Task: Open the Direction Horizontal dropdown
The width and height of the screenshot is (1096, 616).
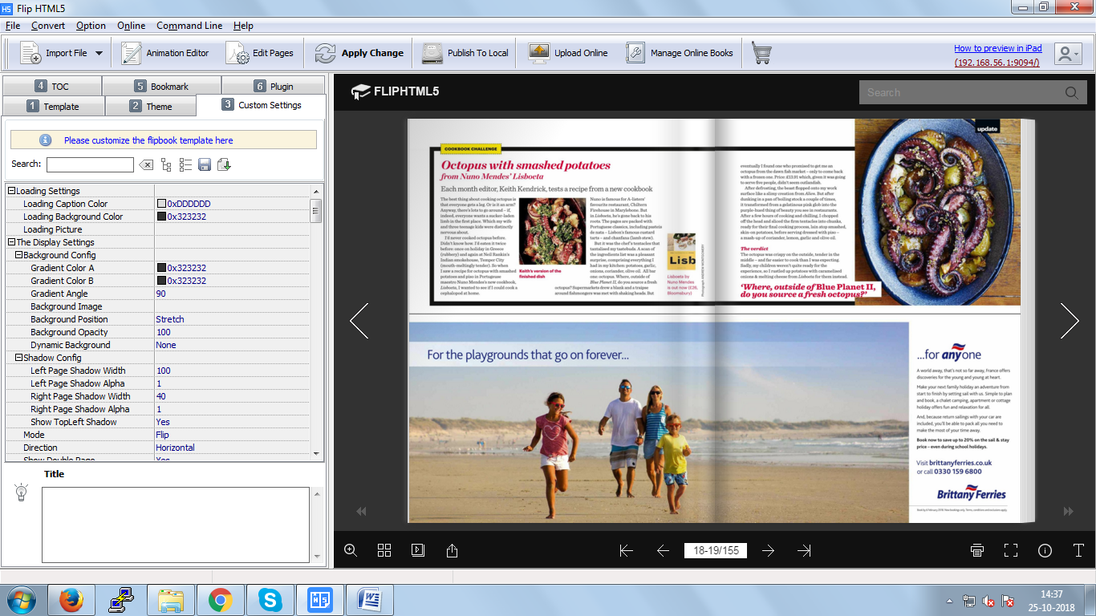Action: [176, 447]
